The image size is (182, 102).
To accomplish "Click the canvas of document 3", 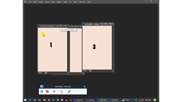I will click(x=97, y=48).
